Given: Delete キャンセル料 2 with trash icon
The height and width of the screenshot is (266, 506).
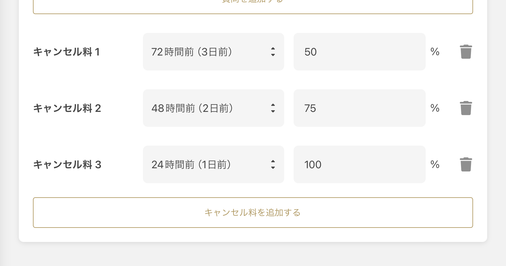Looking at the screenshot, I should [x=466, y=108].
